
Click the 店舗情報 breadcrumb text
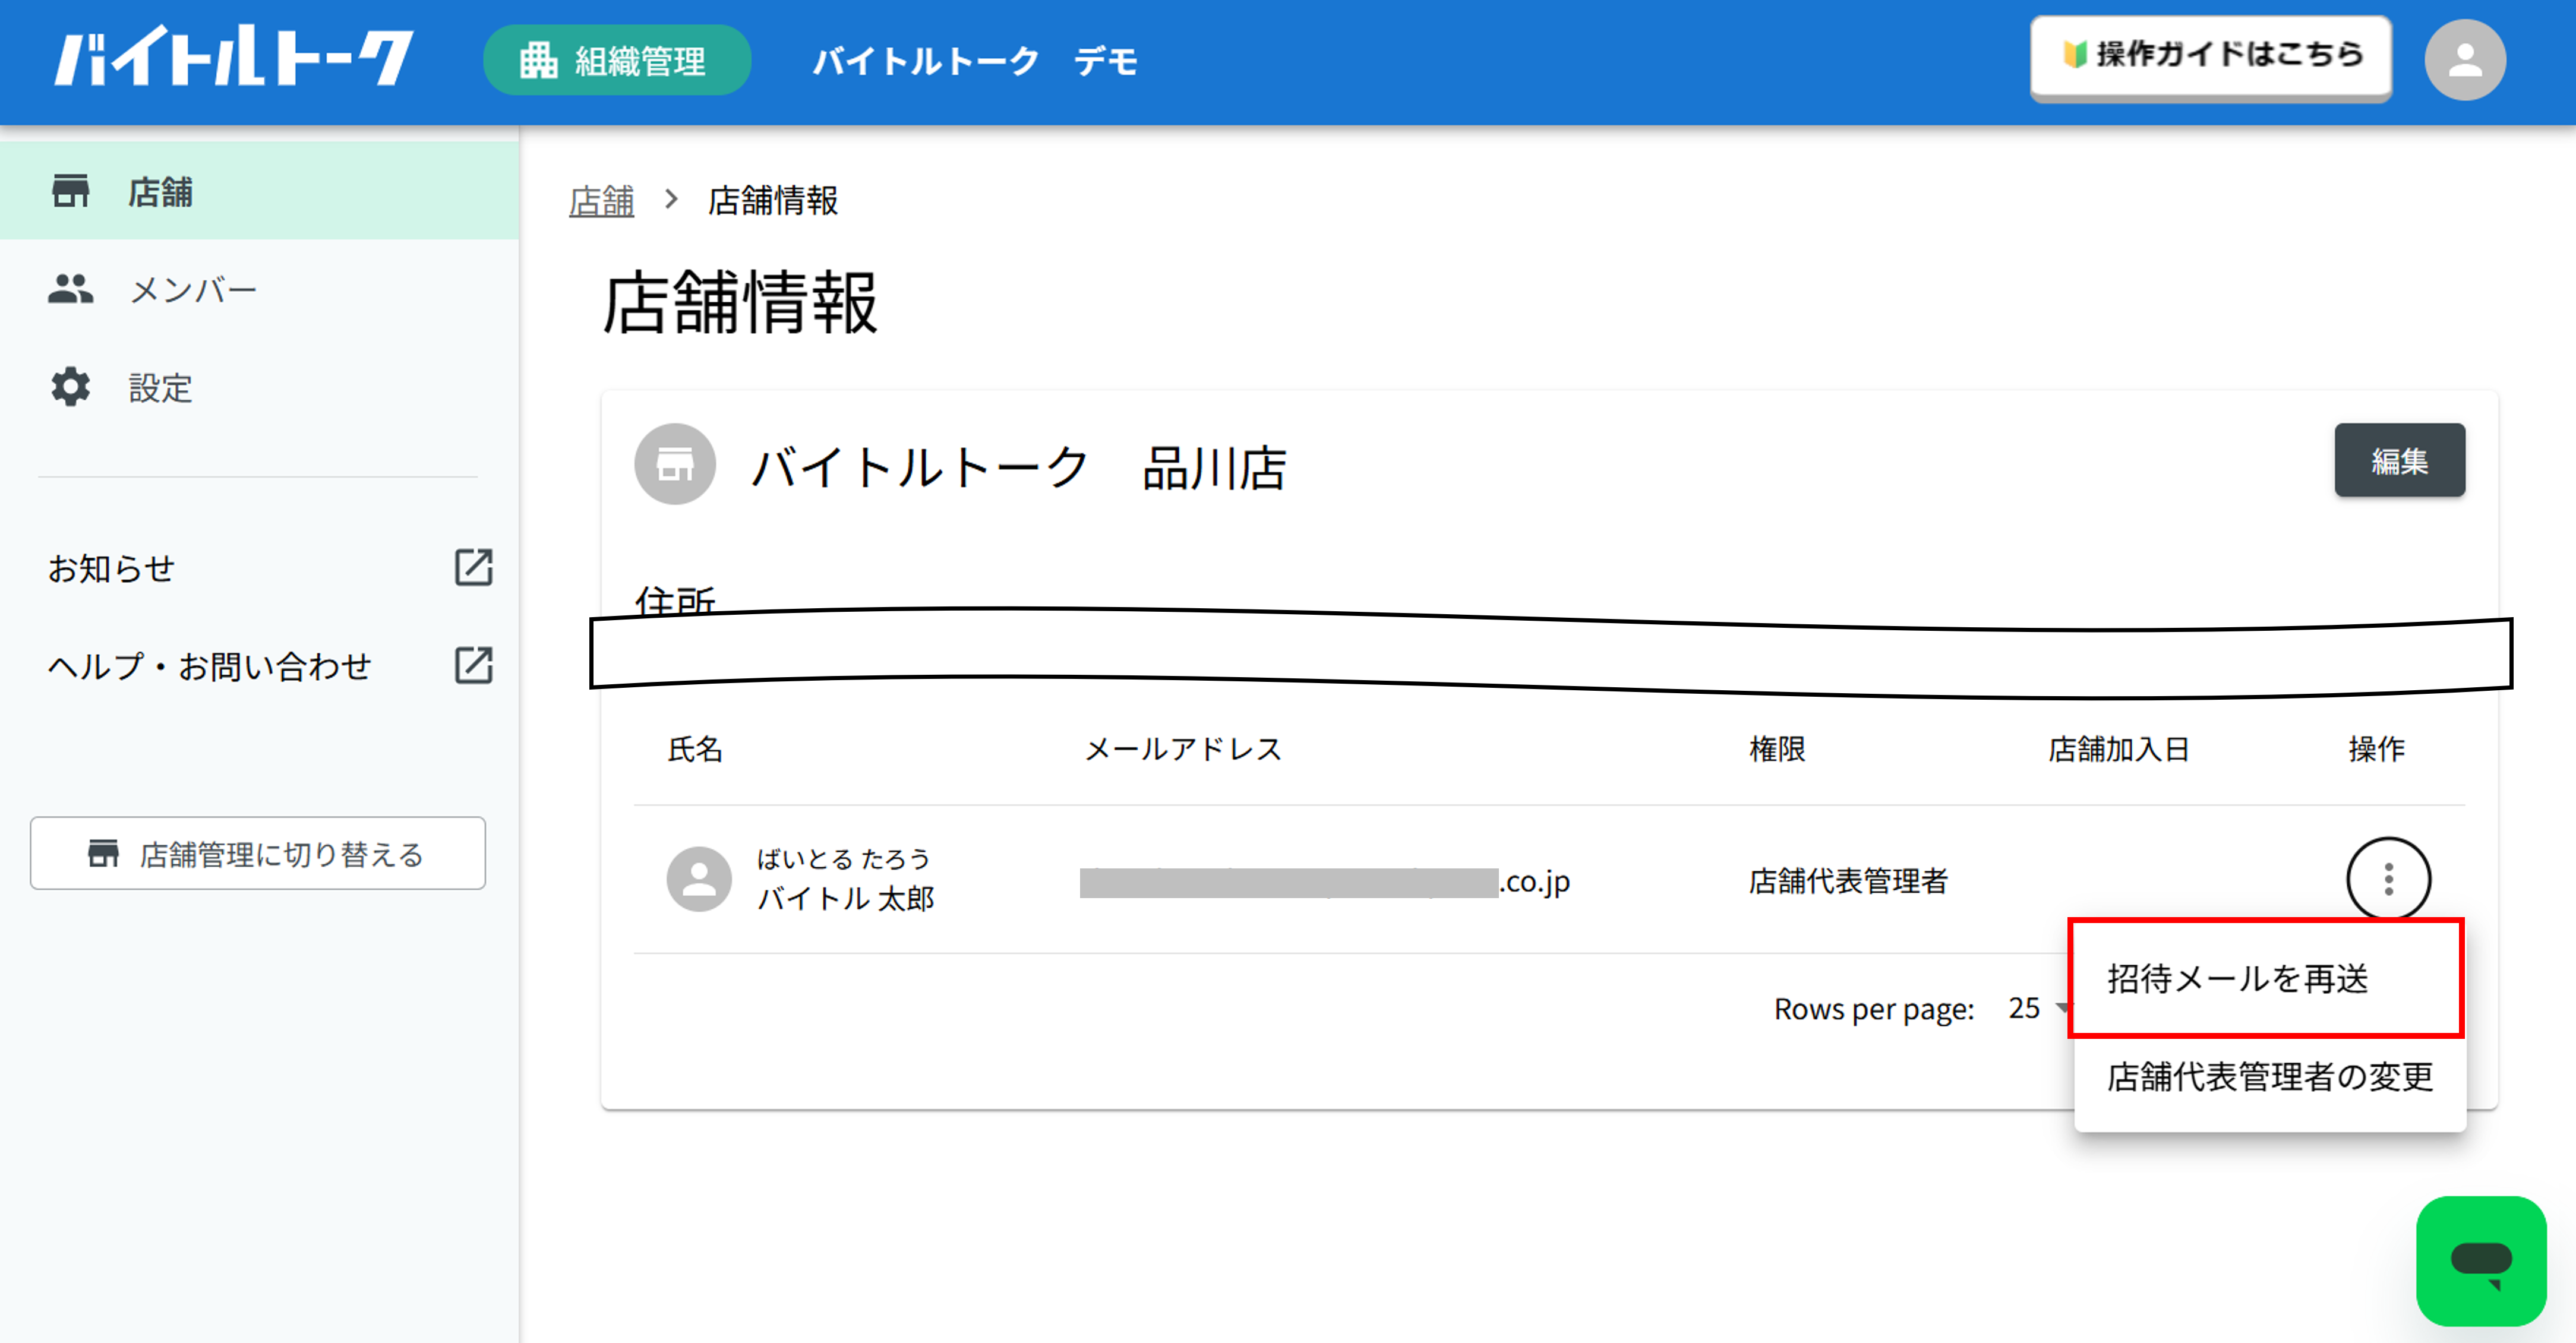[x=773, y=200]
